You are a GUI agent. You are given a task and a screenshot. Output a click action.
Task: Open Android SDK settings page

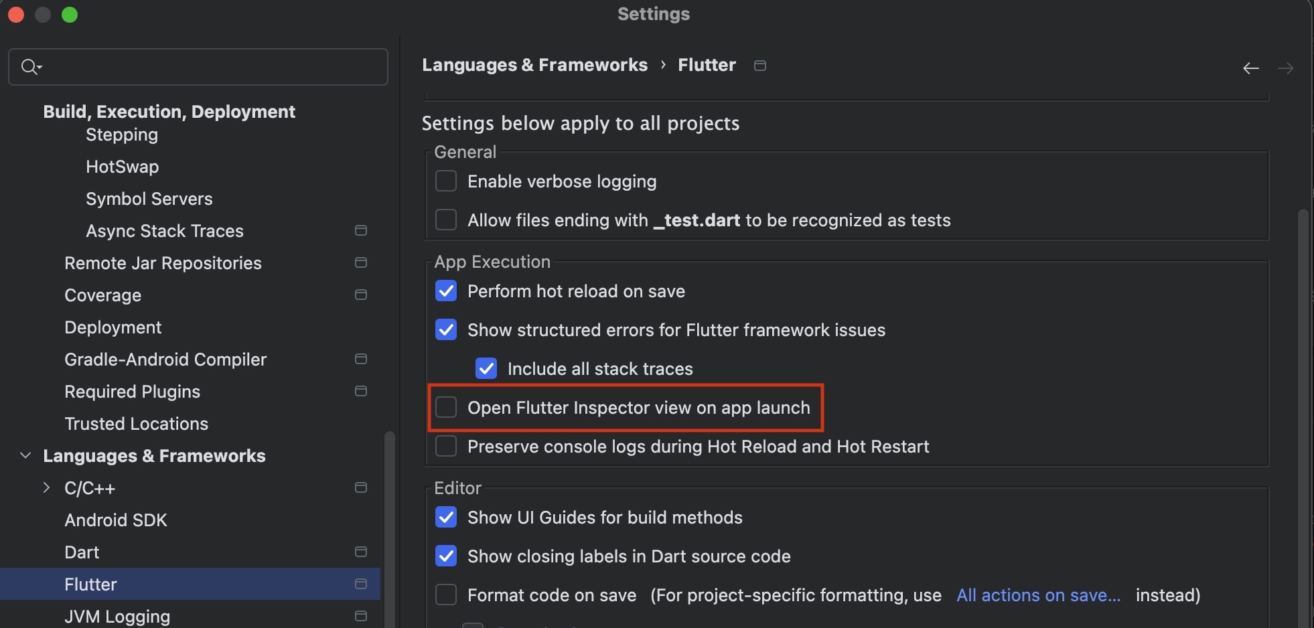pyautogui.click(x=115, y=520)
